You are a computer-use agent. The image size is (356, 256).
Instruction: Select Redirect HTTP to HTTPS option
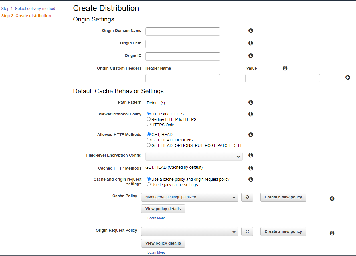click(x=149, y=119)
